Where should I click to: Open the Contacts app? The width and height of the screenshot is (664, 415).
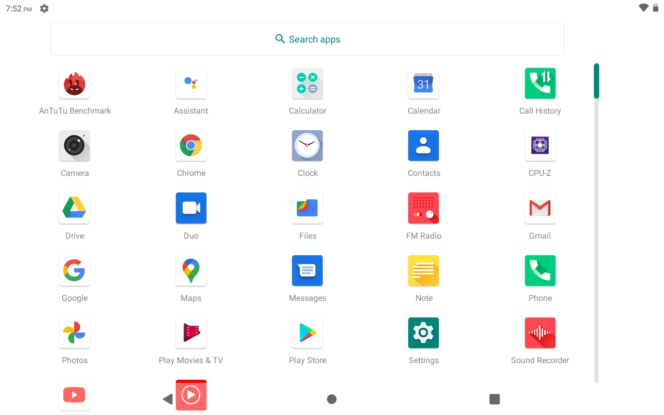424,146
